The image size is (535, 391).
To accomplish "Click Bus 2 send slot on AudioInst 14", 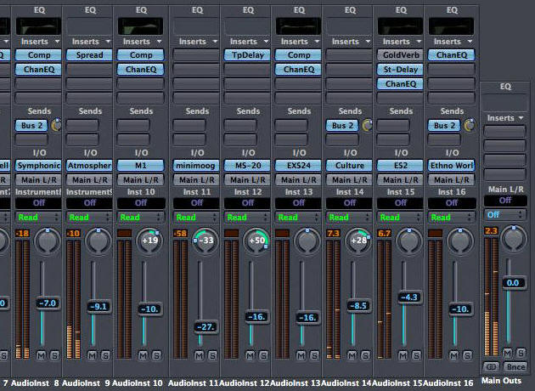I will [342, 125].
